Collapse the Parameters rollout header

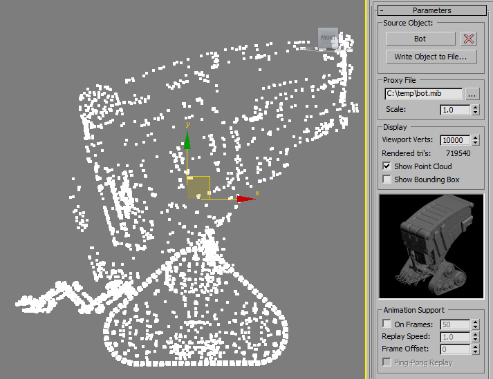point(431,10)
